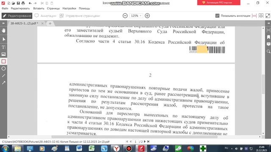Open a file using the folder icon
271x152 pixels.
(x=13, y=3)
